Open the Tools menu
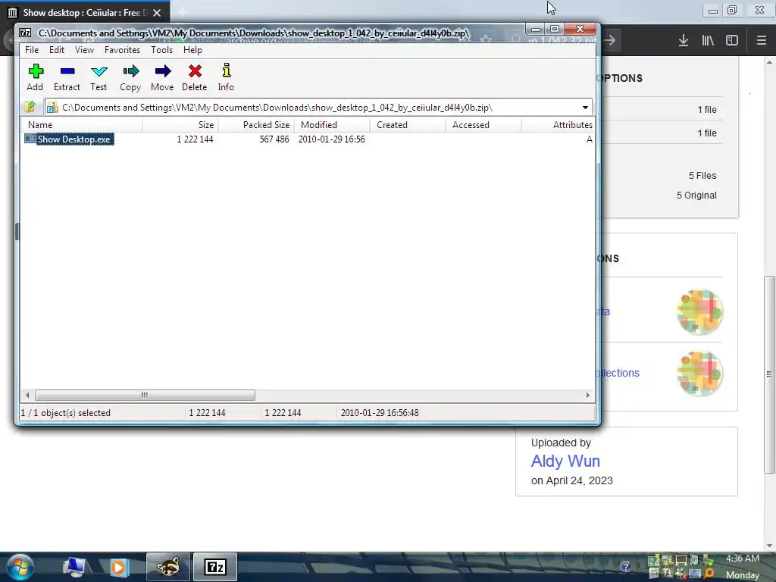The width and height of the screenshot is (776, 582). 162,50
